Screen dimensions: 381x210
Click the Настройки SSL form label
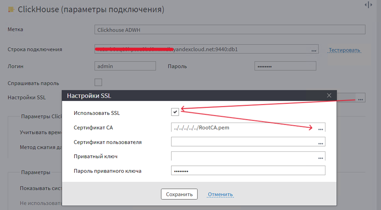point(26,98)
